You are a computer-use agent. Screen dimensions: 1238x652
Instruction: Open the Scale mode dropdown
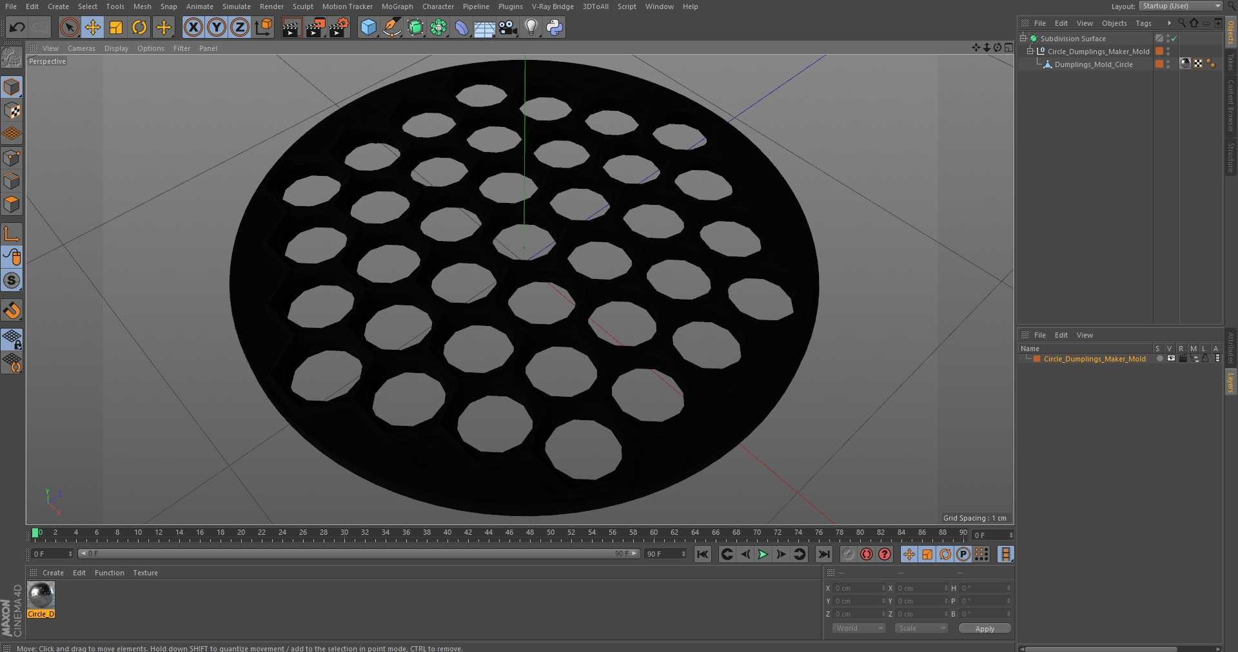[921, 628]
